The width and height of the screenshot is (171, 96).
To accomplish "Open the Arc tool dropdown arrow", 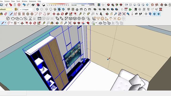I will (12, 23).
